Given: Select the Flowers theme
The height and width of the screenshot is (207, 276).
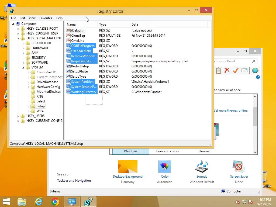Looking at the screenshot, I should (204, 151).
